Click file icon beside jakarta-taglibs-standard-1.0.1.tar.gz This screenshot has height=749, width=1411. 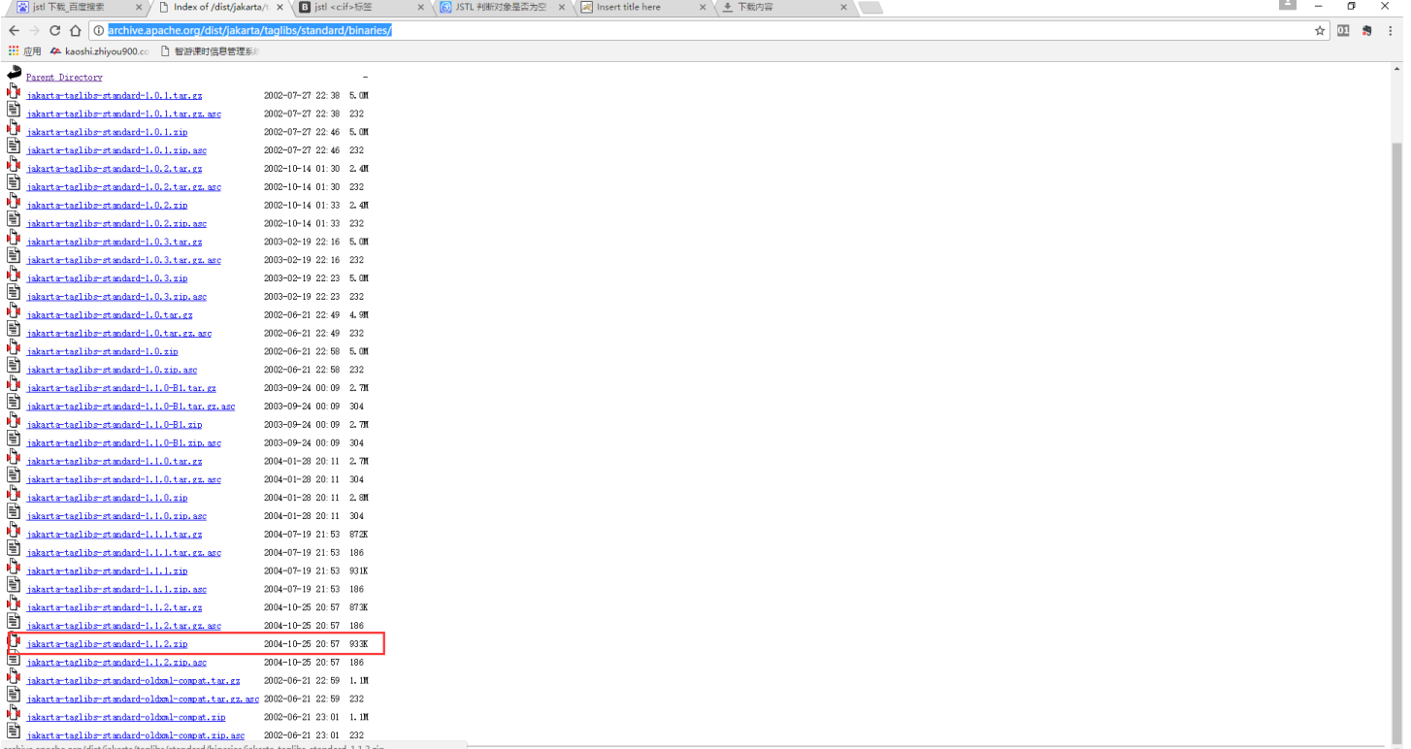14,91
